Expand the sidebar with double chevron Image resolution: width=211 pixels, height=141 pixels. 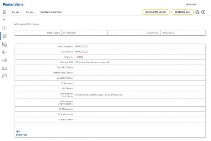click(4, 20)
